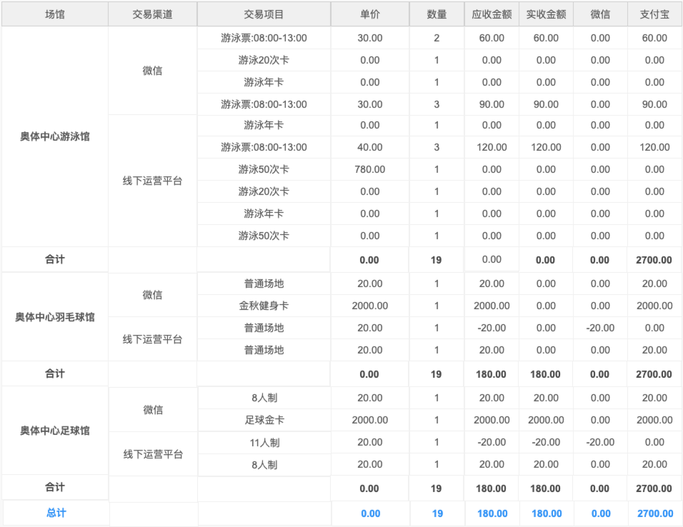The image size is (683, 527).
Task: Click the 120.00 value in 支付宝 column
Action: [x=654, y=147]
